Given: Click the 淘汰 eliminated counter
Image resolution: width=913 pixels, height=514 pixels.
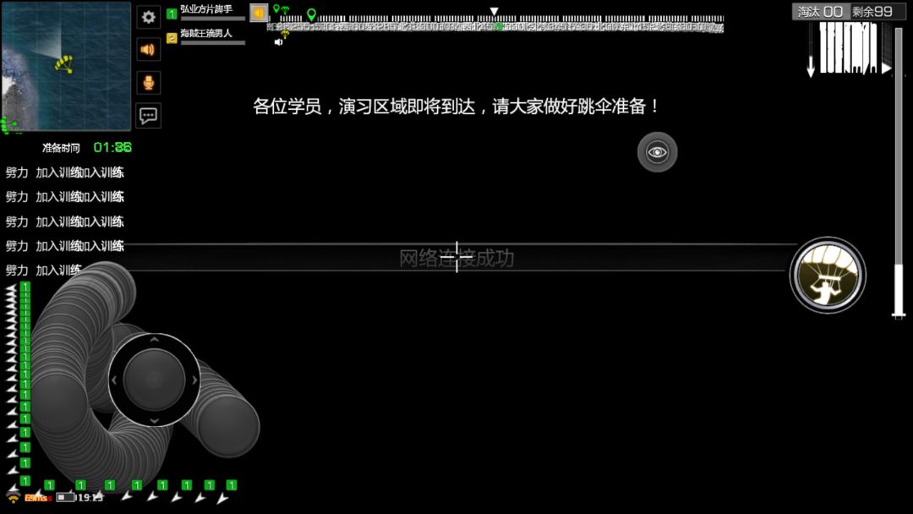Looking at the screenshot, I should coord(820,12).
